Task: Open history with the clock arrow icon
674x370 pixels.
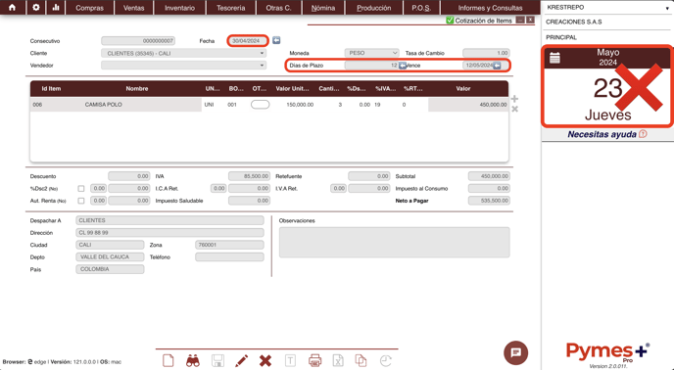Action: (x=386, y=360)
